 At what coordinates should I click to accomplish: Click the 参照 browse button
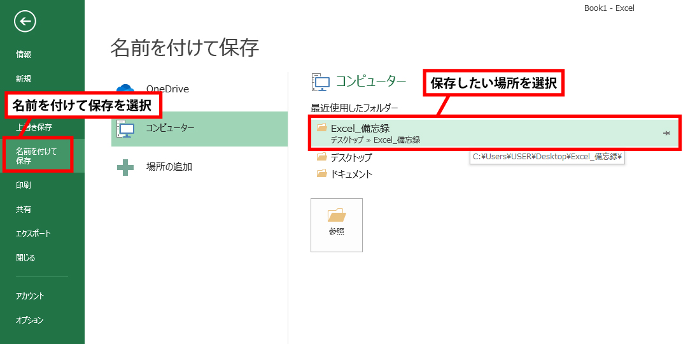tap(337, 225)
